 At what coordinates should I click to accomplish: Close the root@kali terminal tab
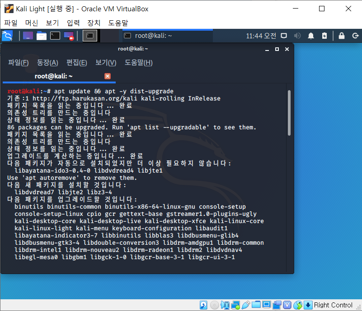point(108,76)
